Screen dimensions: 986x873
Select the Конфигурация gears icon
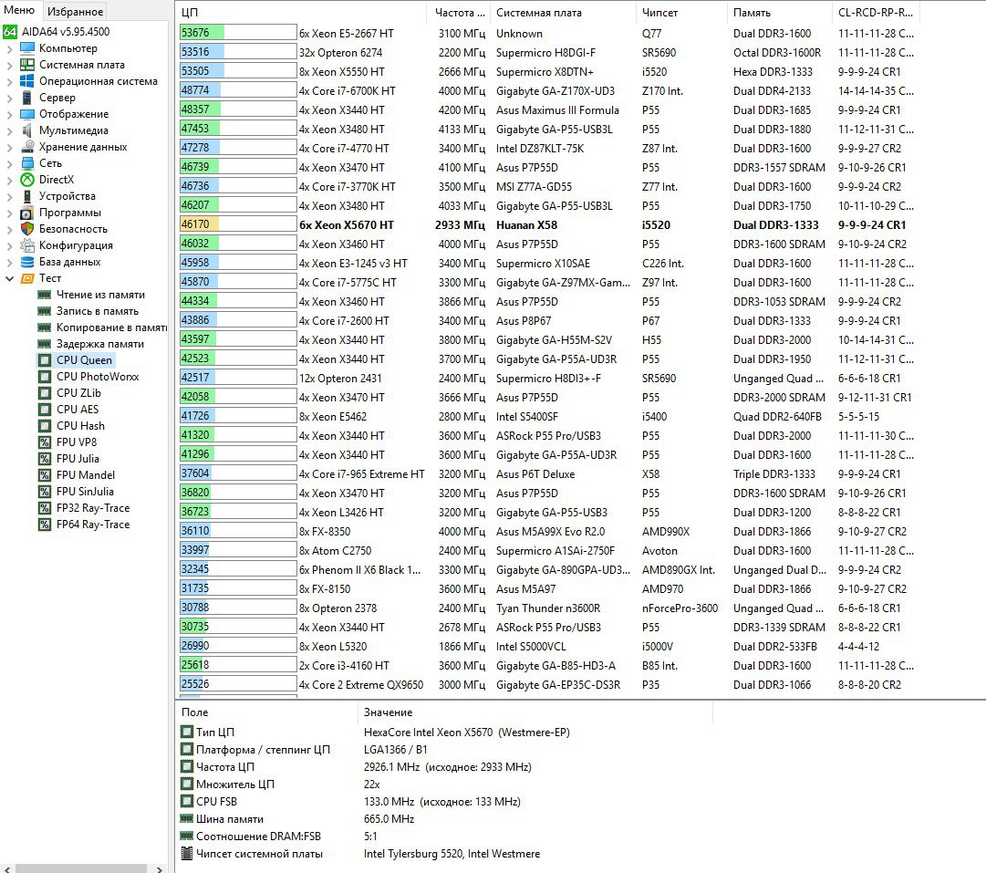27,245
